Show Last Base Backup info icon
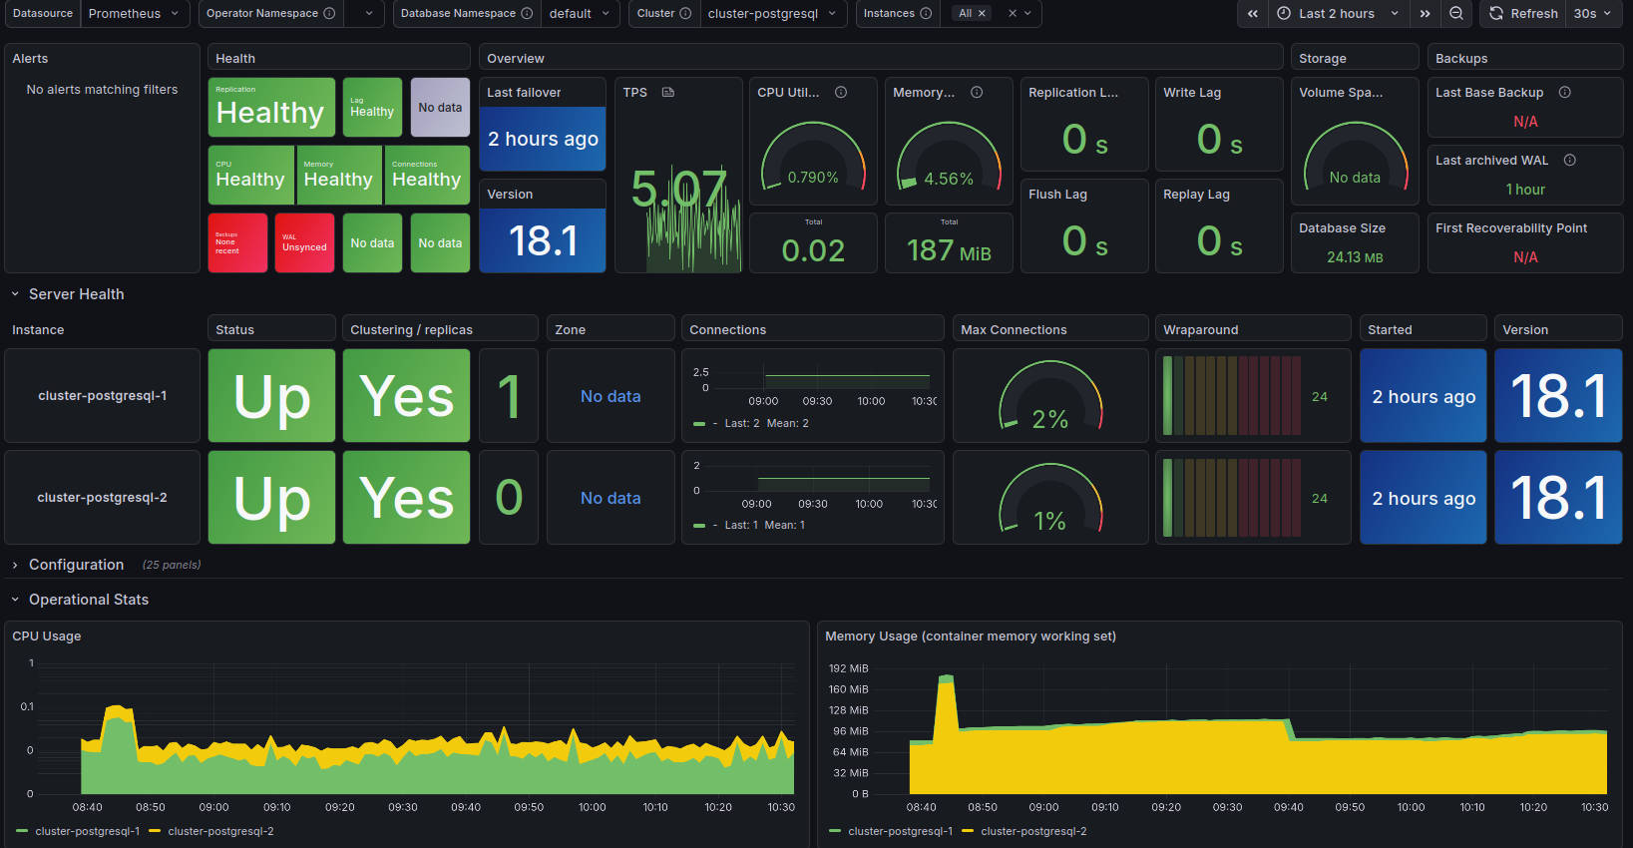The height and width of the screenshot is (848, 1633). point(1565,92)
